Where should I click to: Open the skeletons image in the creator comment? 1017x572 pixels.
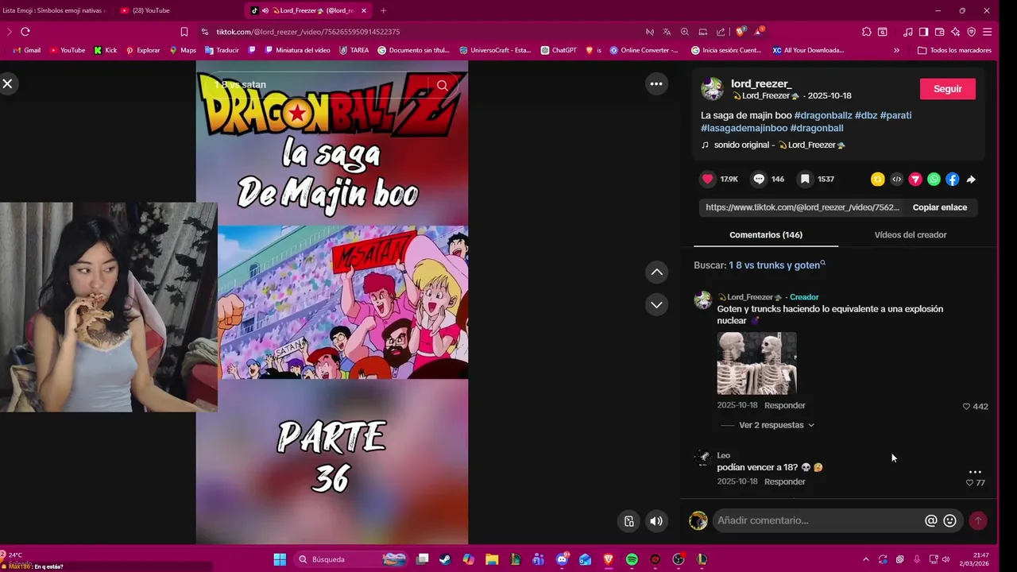[756, 363]
